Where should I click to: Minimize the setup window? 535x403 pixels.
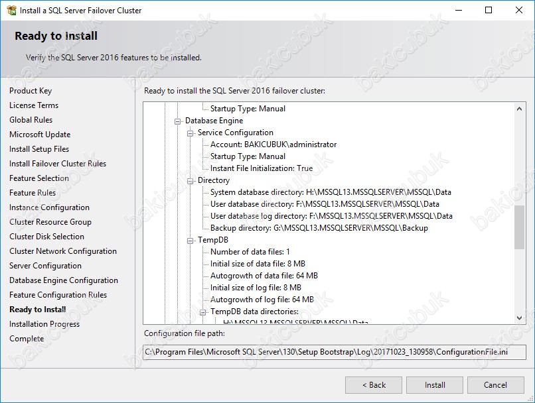pyautogui.click(x=459, y=10)
